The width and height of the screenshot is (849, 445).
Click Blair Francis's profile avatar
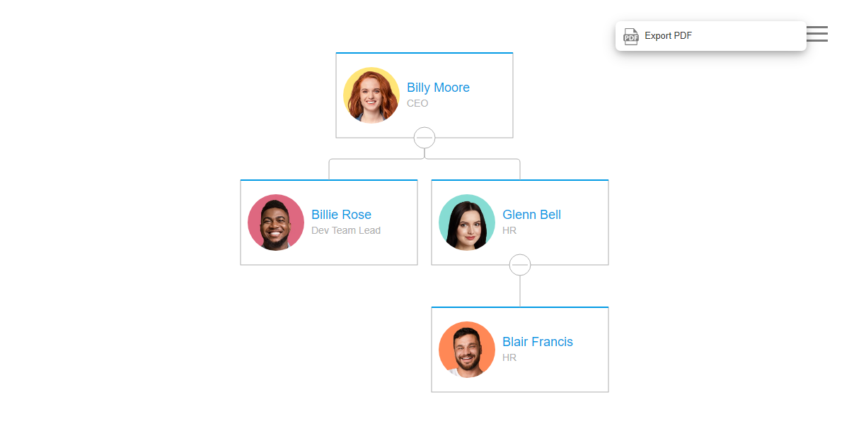[467, 349]
